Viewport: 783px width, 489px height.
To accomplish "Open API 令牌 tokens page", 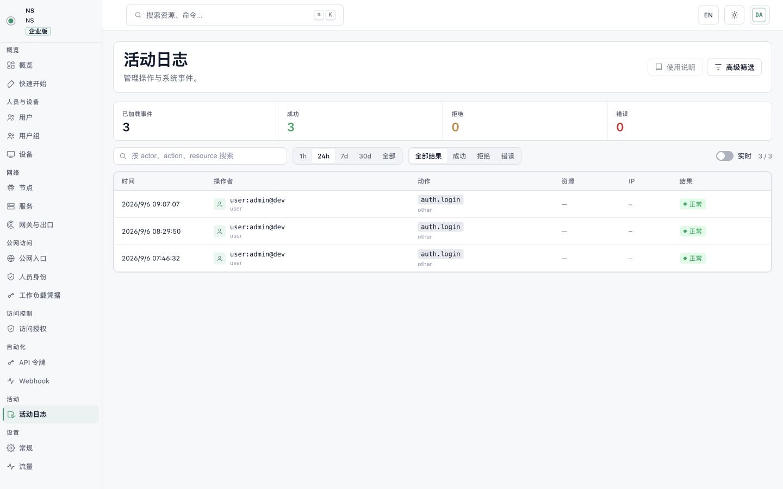I will [51, 362].
